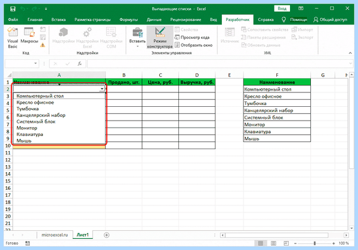Open the Файл tab
This screenshot has width=358, height=250.
[13, 20]
